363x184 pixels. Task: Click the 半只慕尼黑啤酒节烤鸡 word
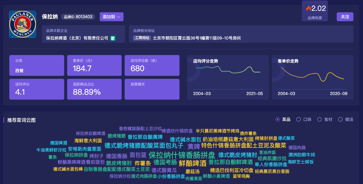pyautogui.click(x=217, y=131)
